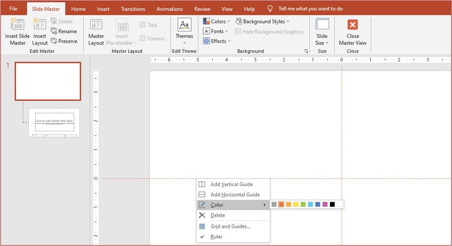Click the Insert Placeholder icon
The width and height of the screenshot is (452, 246).
(123, 25)
